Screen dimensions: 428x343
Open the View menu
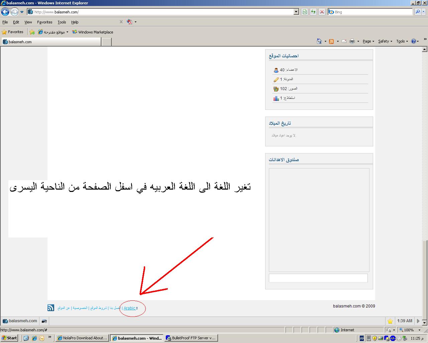pos(28,22)
